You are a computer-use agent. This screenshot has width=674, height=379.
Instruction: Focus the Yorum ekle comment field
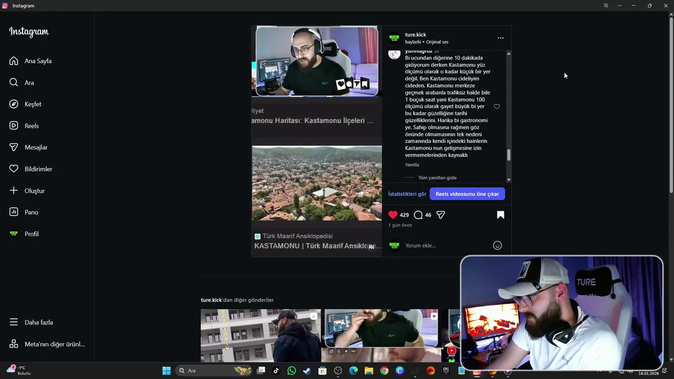click(447, 245)
